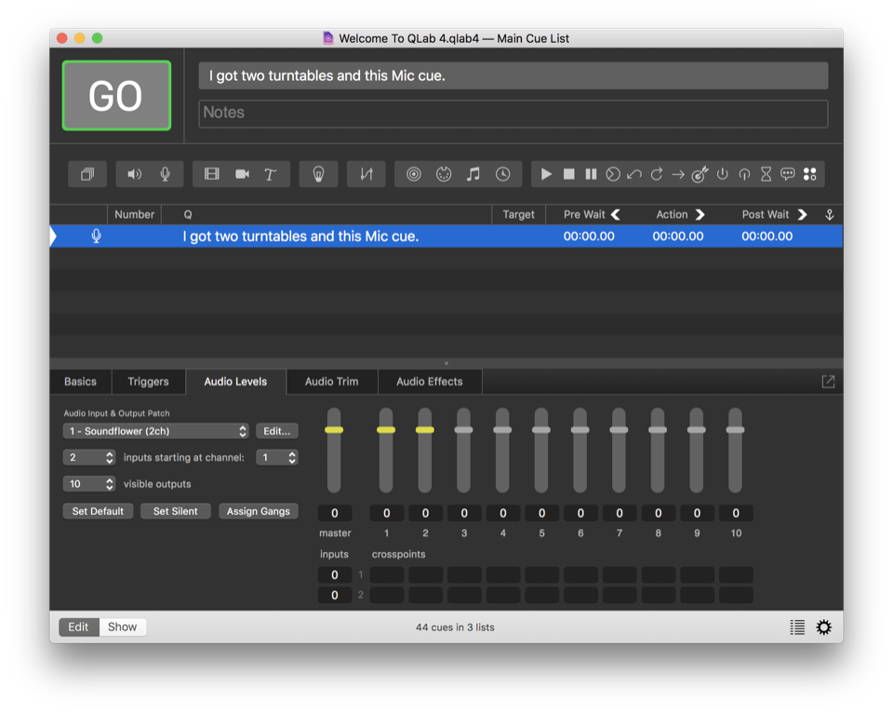
Task: Add an Audio cue with speaker icon
Action: 135,174
